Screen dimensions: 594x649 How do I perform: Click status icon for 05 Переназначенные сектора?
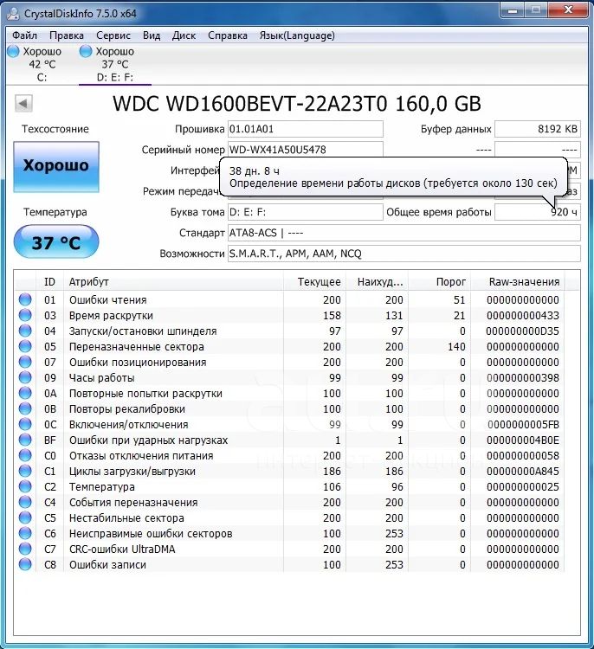click(25, 346)
